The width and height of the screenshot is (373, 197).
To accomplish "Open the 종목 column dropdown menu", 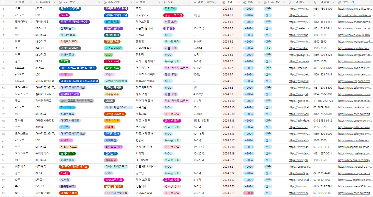I will [x=31, y=3].
